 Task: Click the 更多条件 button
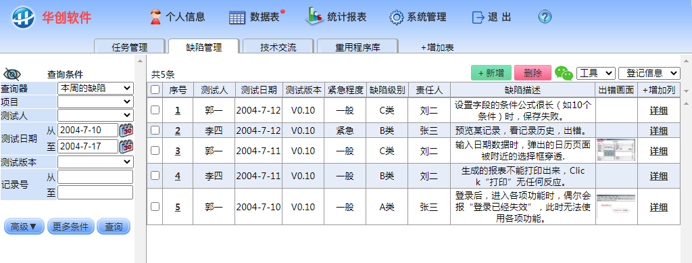(x=70, y=226)
